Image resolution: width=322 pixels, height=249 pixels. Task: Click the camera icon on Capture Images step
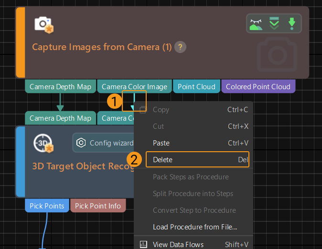(x=43, y=25)
